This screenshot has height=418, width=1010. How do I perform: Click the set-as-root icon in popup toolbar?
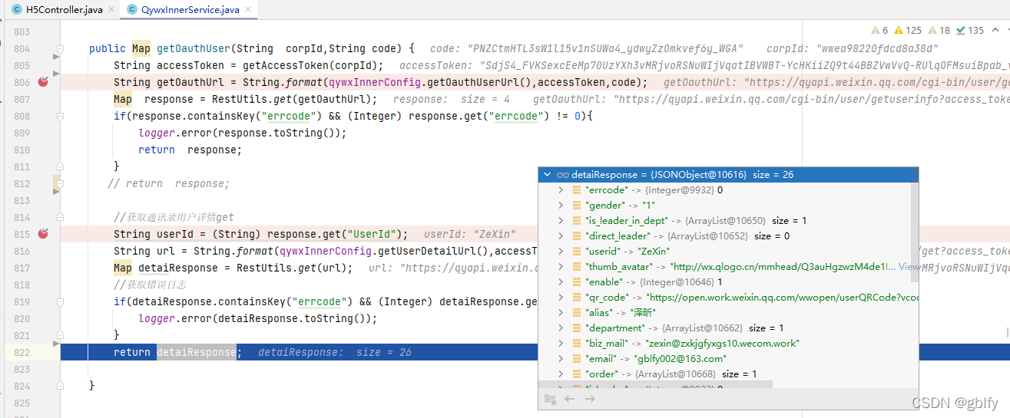point(550,399)
